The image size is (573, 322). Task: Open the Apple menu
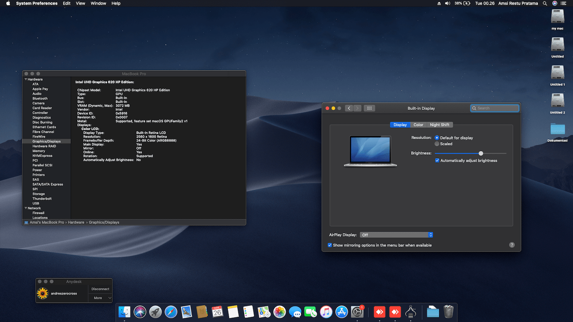[8, 3]
